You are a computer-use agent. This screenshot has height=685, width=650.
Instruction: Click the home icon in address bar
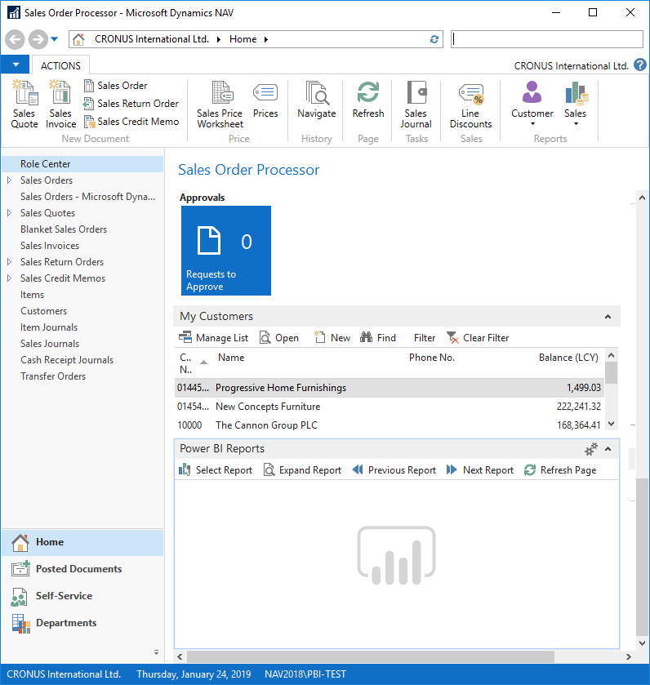[x=78, y=39]
